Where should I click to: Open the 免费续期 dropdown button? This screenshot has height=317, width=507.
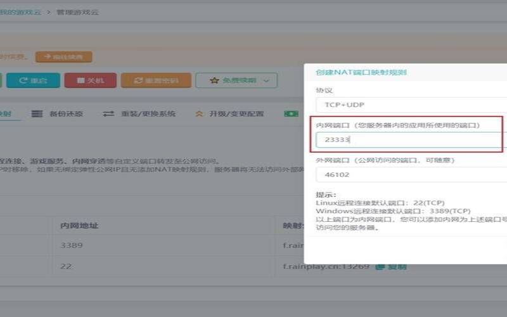pyautogui.click(x=236, y=81)
